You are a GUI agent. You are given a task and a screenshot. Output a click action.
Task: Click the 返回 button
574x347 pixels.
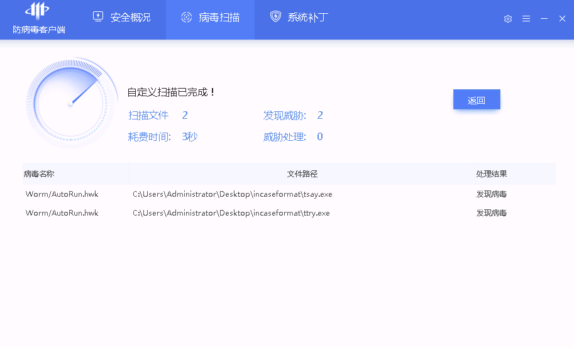(477, 99)
